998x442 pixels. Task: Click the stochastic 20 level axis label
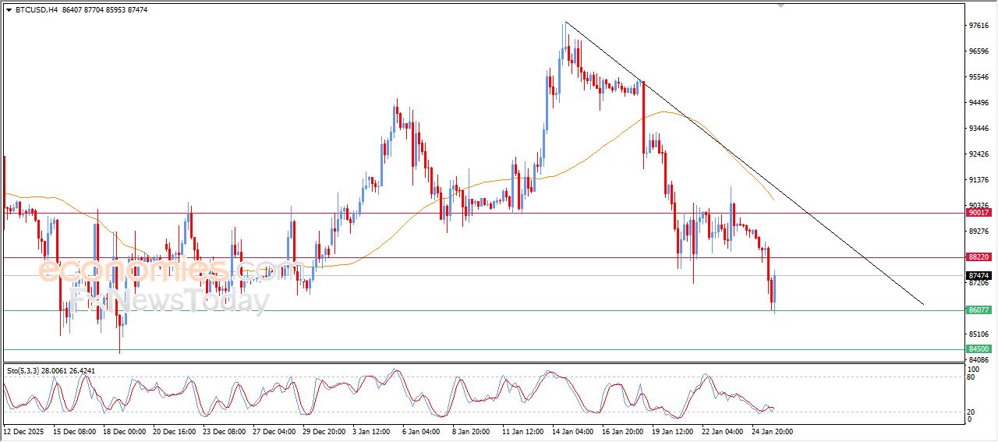[x=970, y=411]
